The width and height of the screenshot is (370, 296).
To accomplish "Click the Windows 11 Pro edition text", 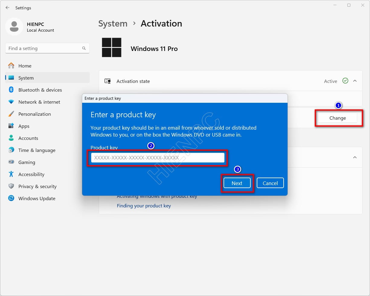I will 154,49.
